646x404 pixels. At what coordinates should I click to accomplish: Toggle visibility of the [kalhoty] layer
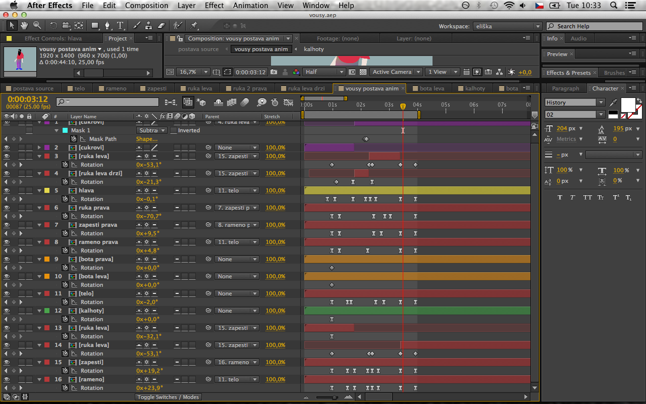[x=7, y=311]
